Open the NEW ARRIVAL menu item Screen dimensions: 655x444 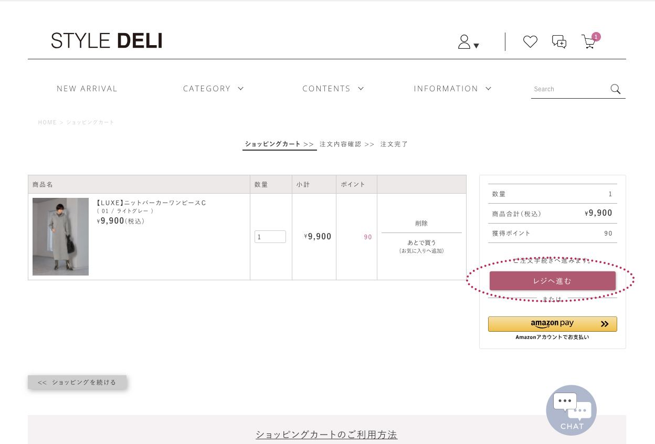click(x=87, y=89)
